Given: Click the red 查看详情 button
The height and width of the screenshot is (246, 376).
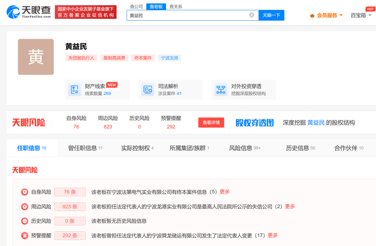Looking at the screenshot, I should (211, 123).
